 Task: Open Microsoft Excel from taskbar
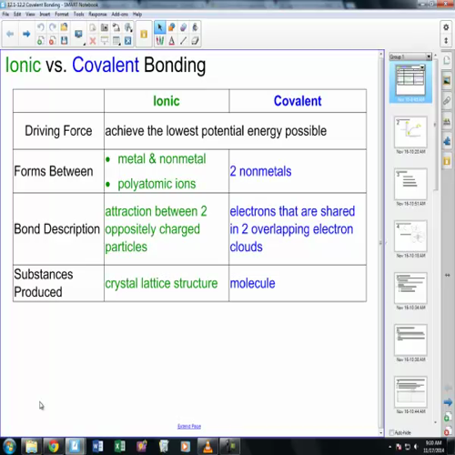(119, 446)
